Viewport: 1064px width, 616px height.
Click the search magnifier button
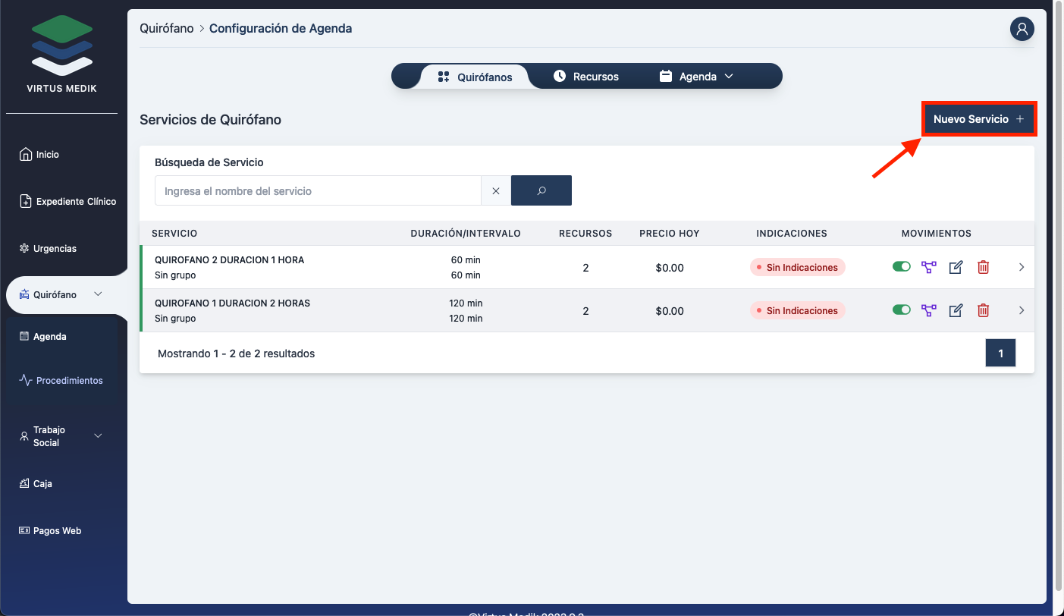541,191
